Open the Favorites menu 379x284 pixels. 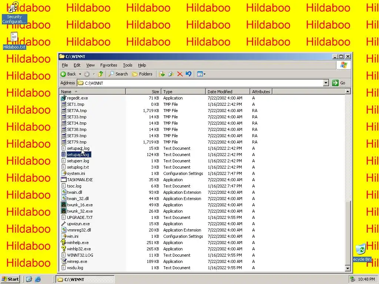tap(108, 65)
